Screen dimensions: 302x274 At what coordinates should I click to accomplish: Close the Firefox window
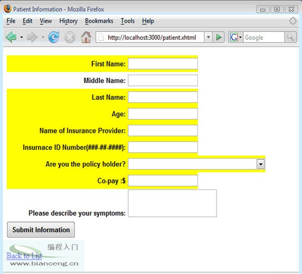pyautogui.click(x=291, y=10)
